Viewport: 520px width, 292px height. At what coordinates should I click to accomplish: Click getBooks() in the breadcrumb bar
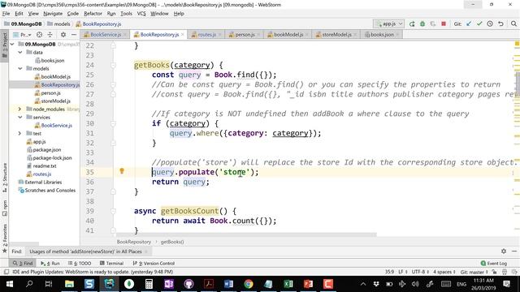point(172,242)
